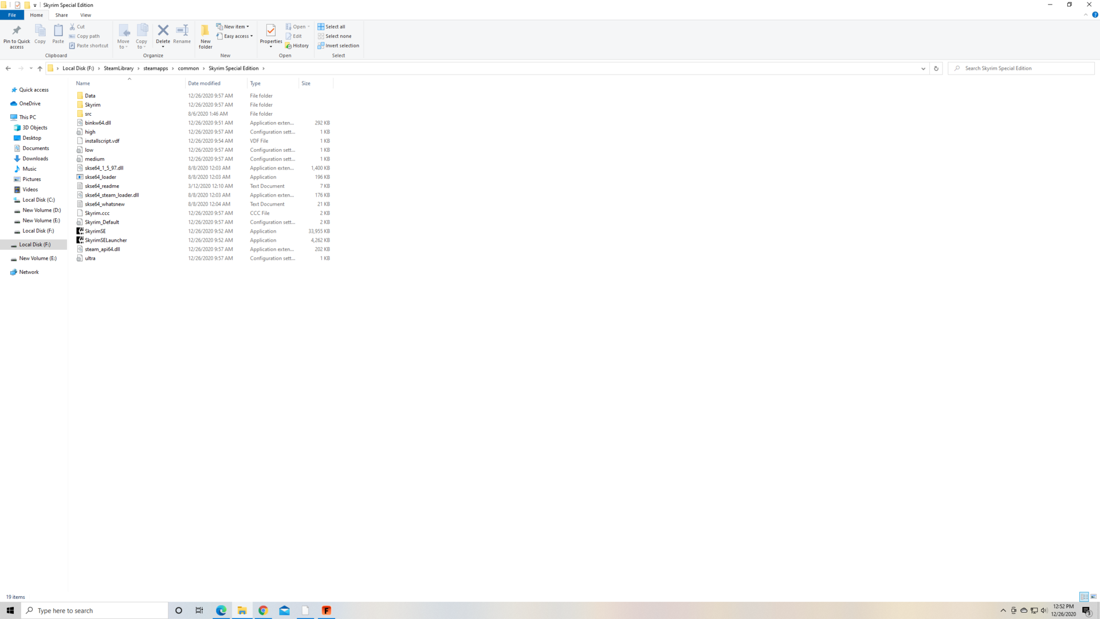Click in Search Skyrim Special Edition box

[x=1021, y=68]
